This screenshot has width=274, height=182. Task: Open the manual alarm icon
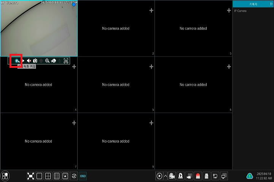pyautogui.click(x=180, y=176)
